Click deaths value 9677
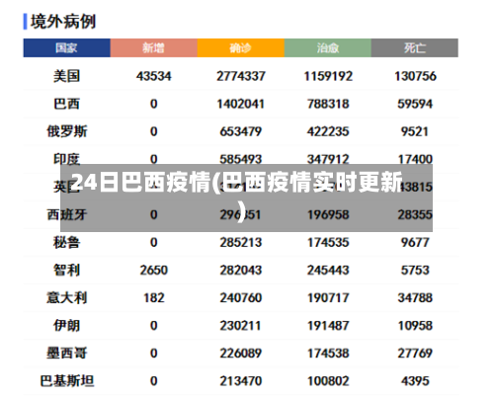Image resolution: width=494 pixels, height=397 pixels. 415,243
